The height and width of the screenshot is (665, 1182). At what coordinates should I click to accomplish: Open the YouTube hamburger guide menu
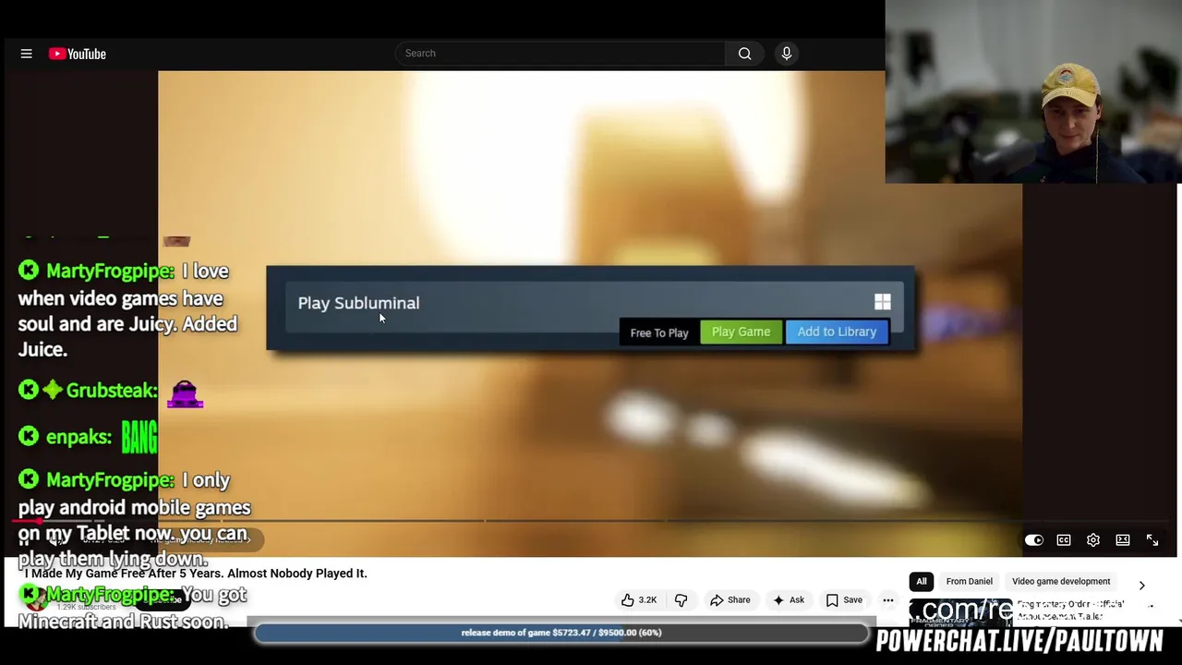[26, 54]
